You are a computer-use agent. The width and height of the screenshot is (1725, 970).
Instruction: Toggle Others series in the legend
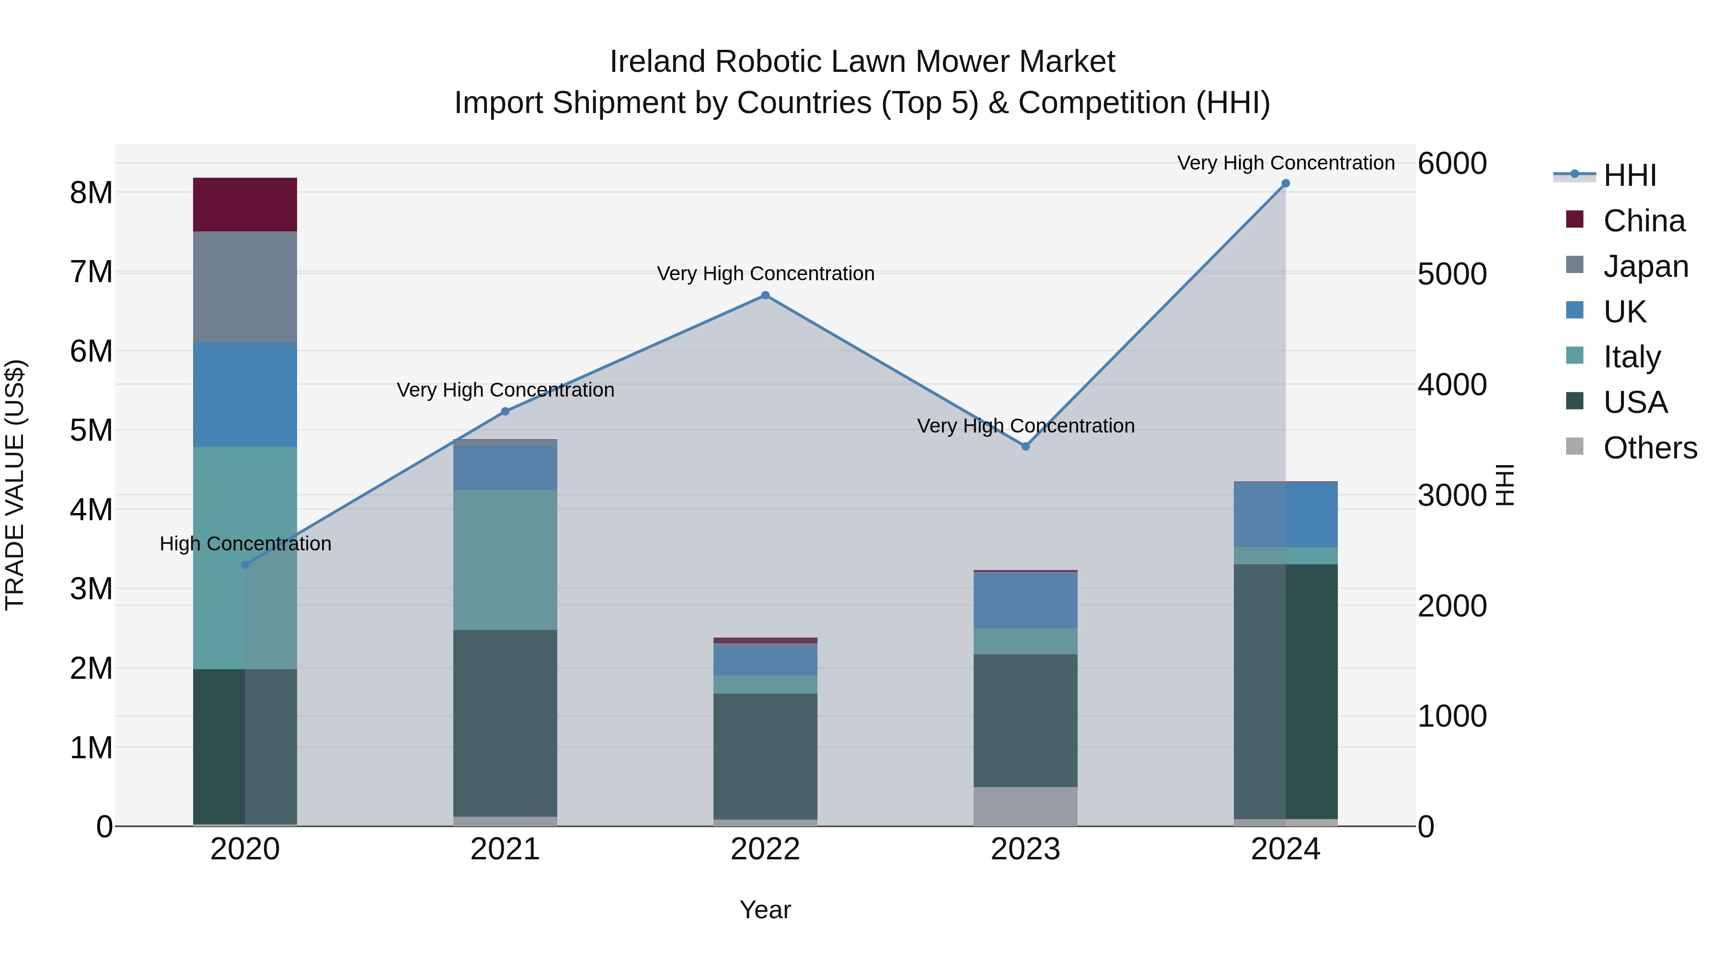pos(1631,448)
